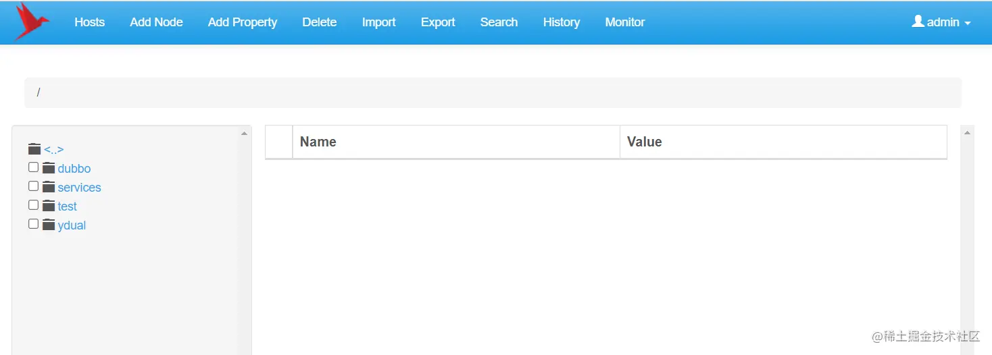The width and height of the screenshot is (992, 355).
Task: Open the services node link
Action: 79,188
